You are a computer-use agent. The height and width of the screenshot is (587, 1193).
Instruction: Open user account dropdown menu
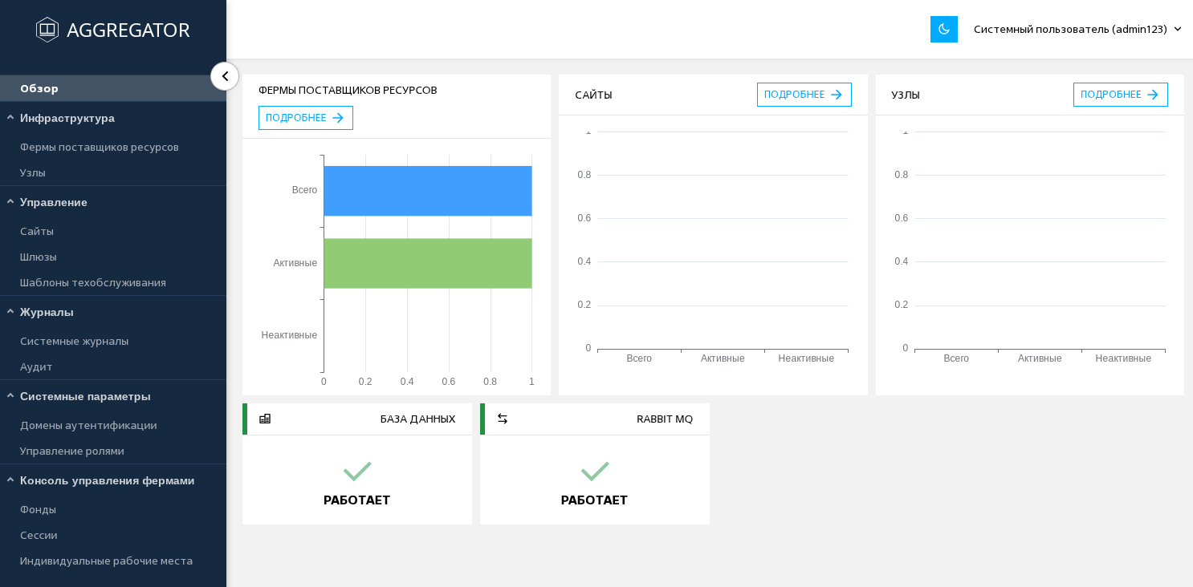point(1077,29)
